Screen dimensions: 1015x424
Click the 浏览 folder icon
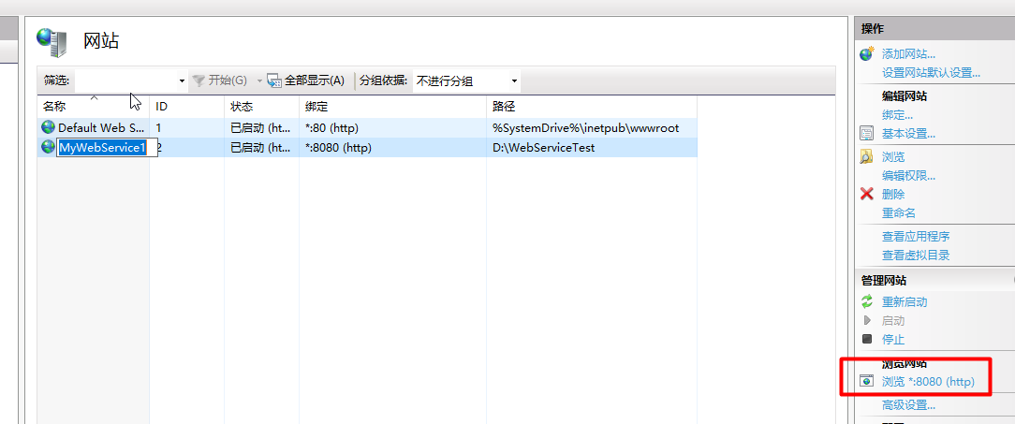pos(866,156)
